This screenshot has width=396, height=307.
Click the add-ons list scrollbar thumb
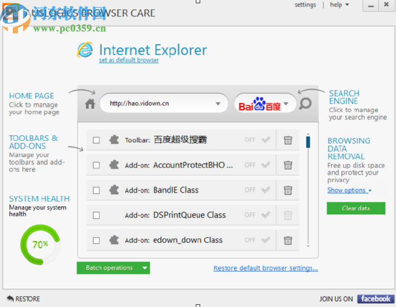308,142
